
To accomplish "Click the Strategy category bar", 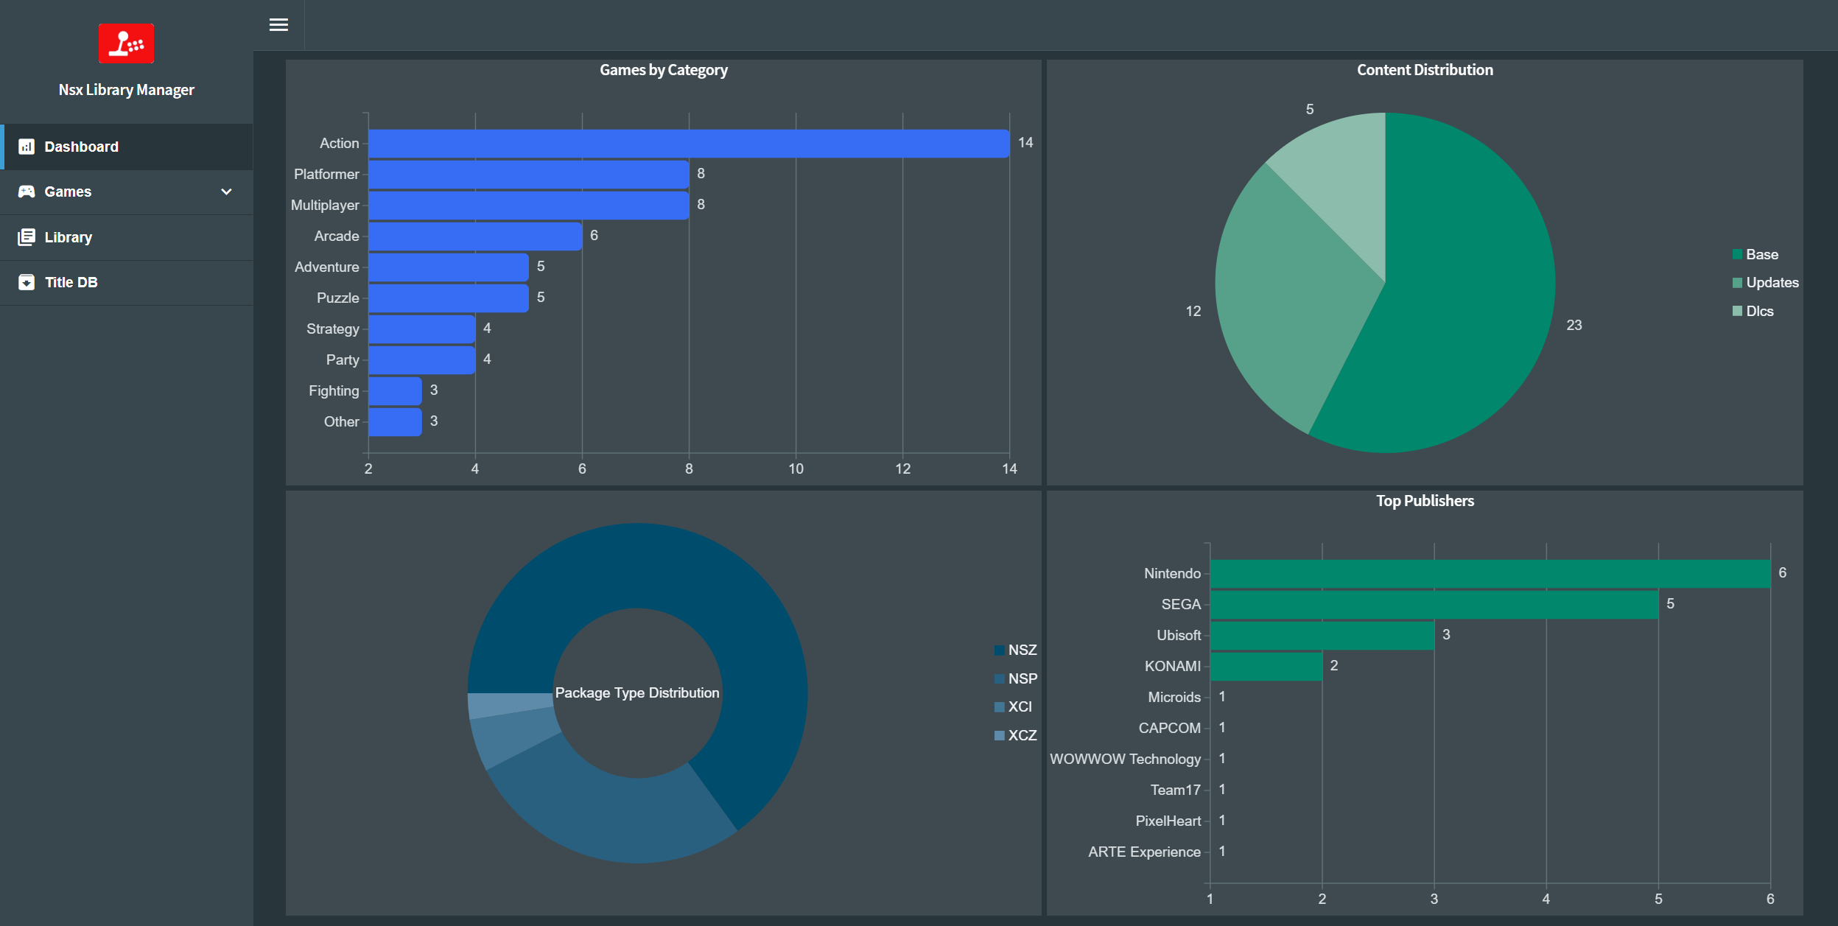I will click(422, 329).
